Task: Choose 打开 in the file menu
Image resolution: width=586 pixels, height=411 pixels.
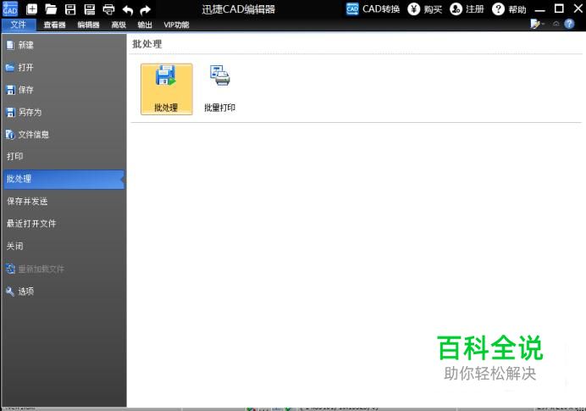Action: 64,68
